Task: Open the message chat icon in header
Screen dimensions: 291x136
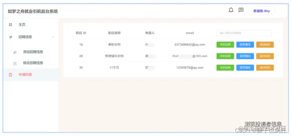Action: 241,10
